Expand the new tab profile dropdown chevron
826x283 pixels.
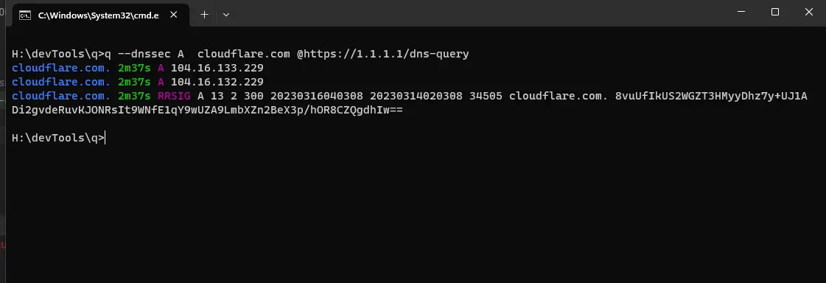(226, 15)
